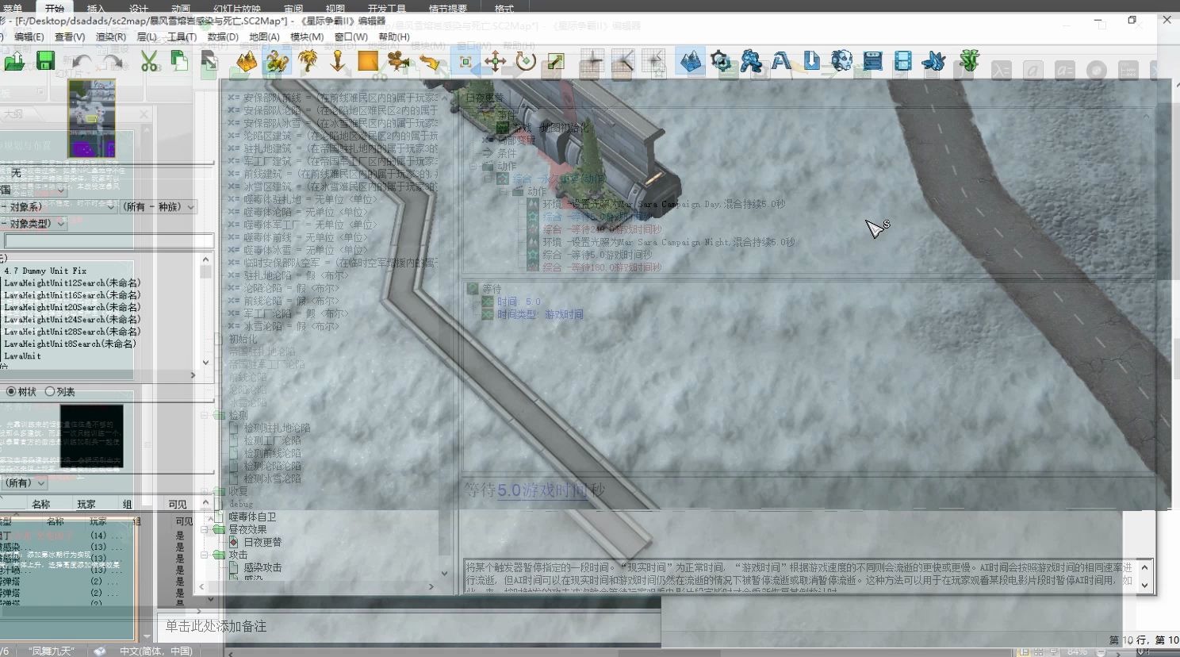
Task: Click the 游戏时间 time type value
Action: click(x=563, y=314)
